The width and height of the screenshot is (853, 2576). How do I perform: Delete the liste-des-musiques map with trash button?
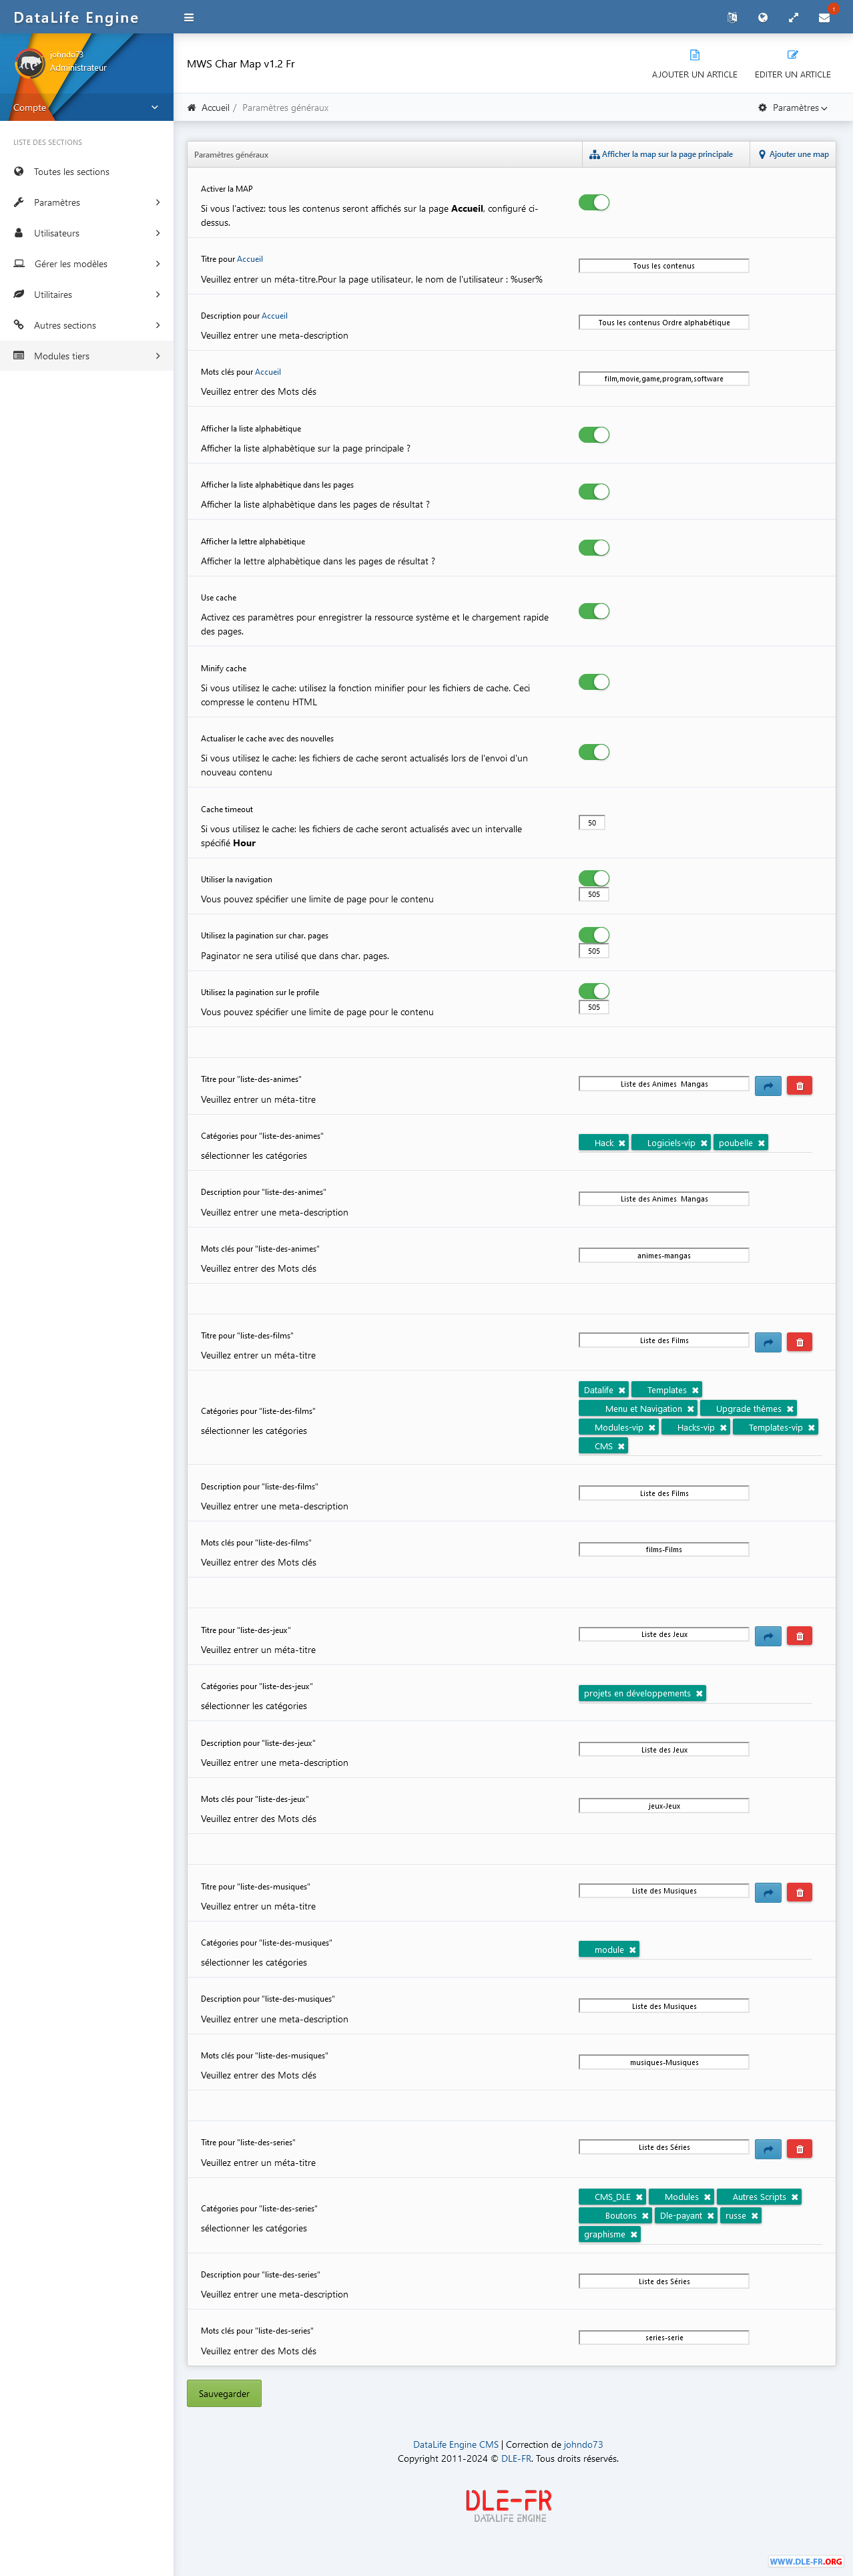pyautogui.click(x=799, y=1892)
